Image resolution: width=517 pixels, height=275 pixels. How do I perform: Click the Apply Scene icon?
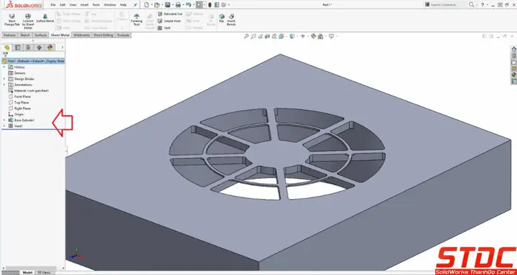[320, 37]
